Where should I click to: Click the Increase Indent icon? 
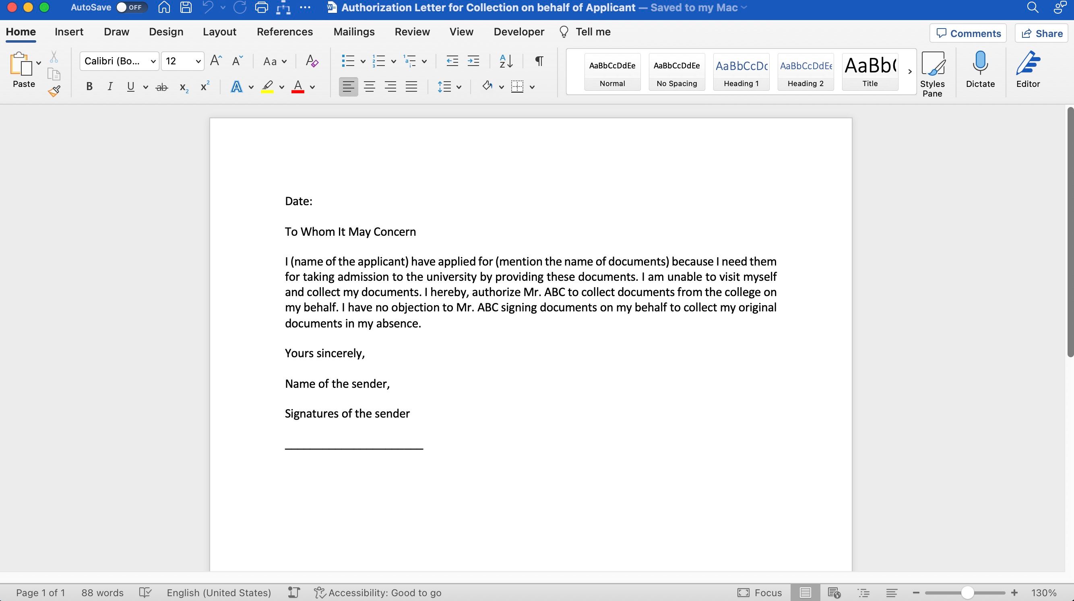coord(473,61)
